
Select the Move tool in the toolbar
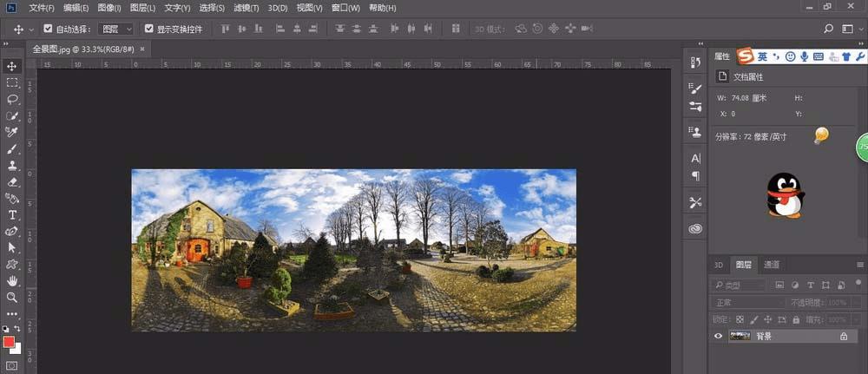[12, 67]
